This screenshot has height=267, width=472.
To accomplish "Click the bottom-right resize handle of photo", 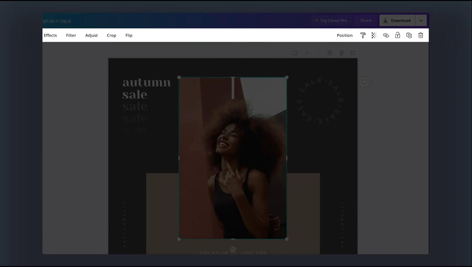I will pos(287,239).
